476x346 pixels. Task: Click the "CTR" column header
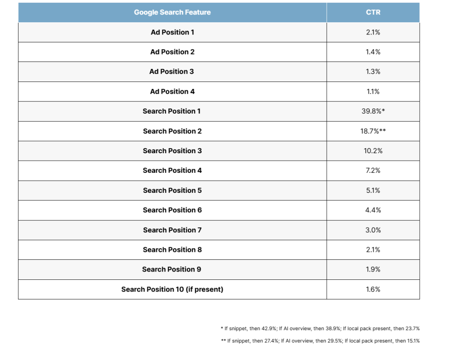click(373, 13)
